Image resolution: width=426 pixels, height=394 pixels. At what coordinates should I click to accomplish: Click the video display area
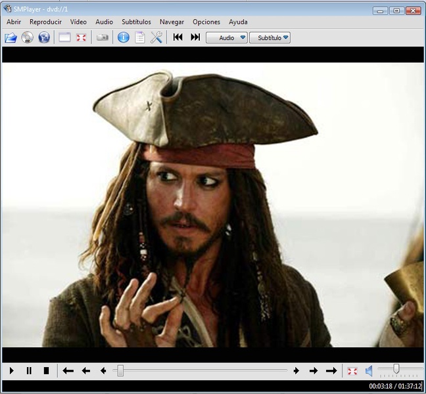(x=213, y=205)
